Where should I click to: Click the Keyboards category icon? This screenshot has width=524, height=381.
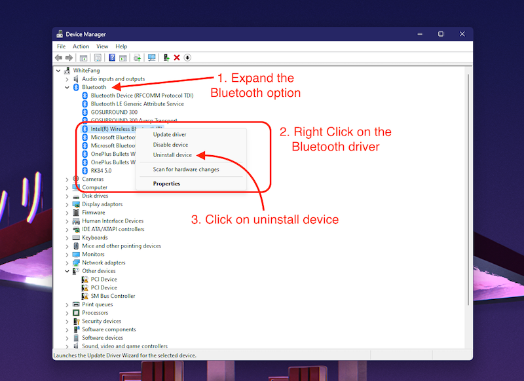76,238
